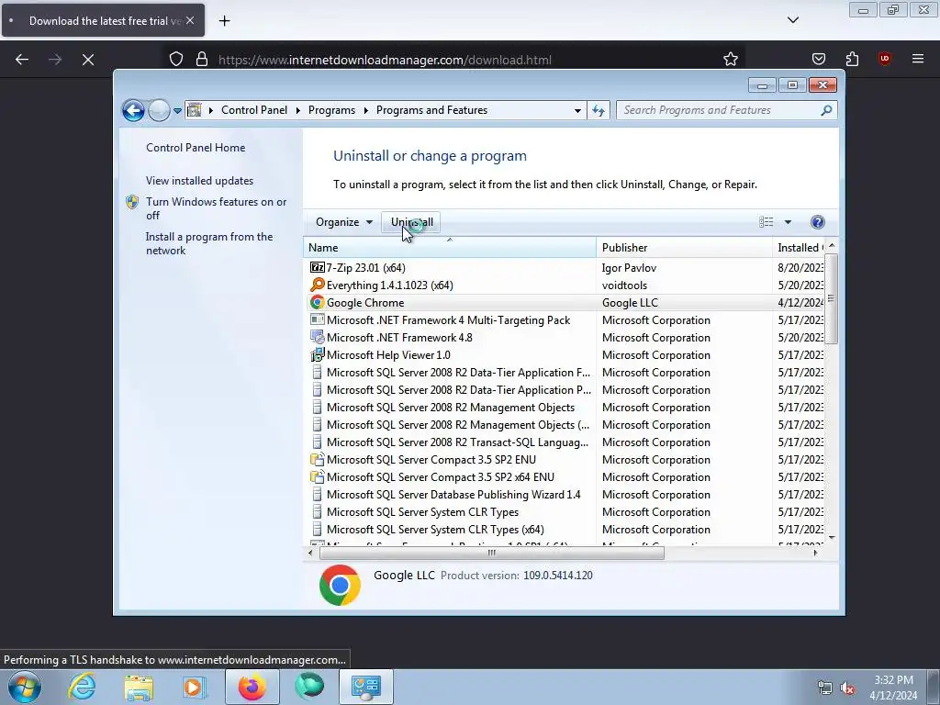Expand the address bar history dropdown
This screenshot has height=705, width=940.
coord(577,111)
